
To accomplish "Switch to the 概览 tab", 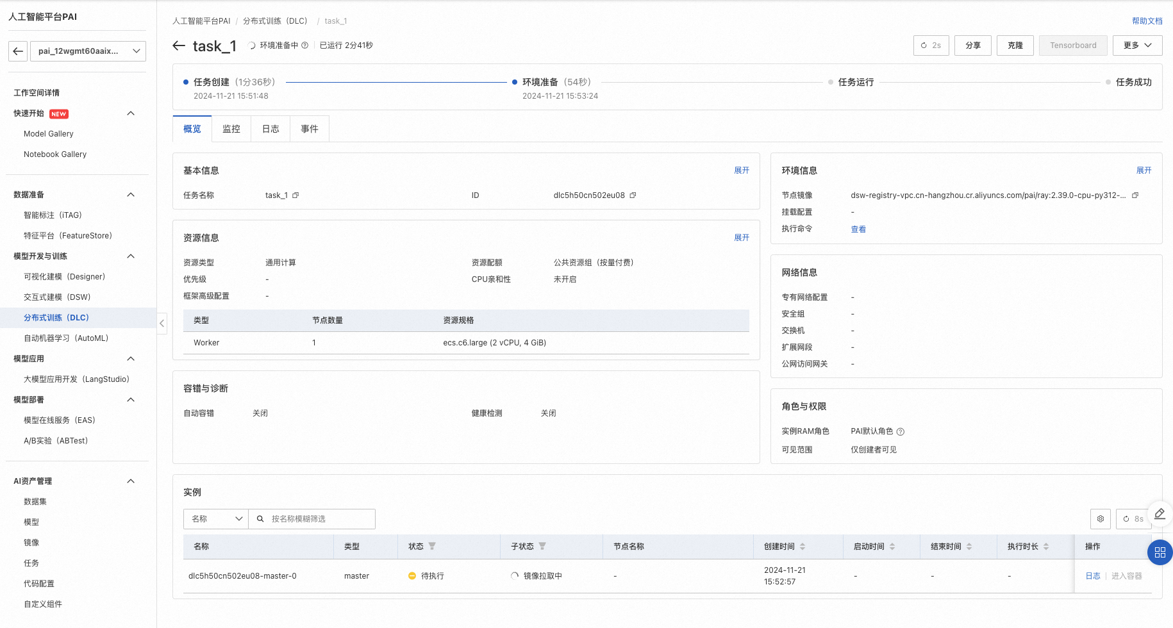I will (192, 129).
